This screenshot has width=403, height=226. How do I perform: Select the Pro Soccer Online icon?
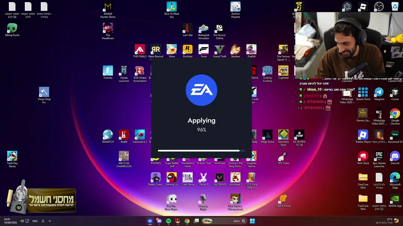(x=219, y=31)
